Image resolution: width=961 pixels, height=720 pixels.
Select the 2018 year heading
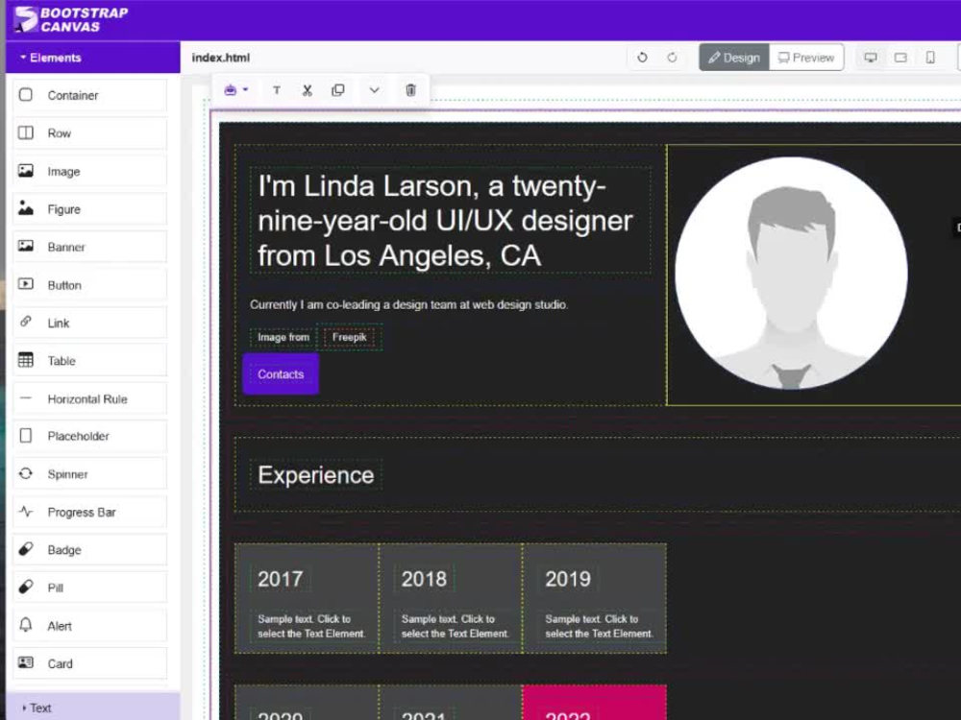click(x=424, y=579)
